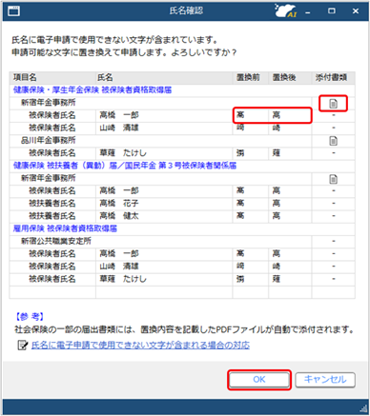Click 被扶養者氏名 label in 髙橋 花子 row
Viewport: 370px width, 416px height.
click(52, 204)
